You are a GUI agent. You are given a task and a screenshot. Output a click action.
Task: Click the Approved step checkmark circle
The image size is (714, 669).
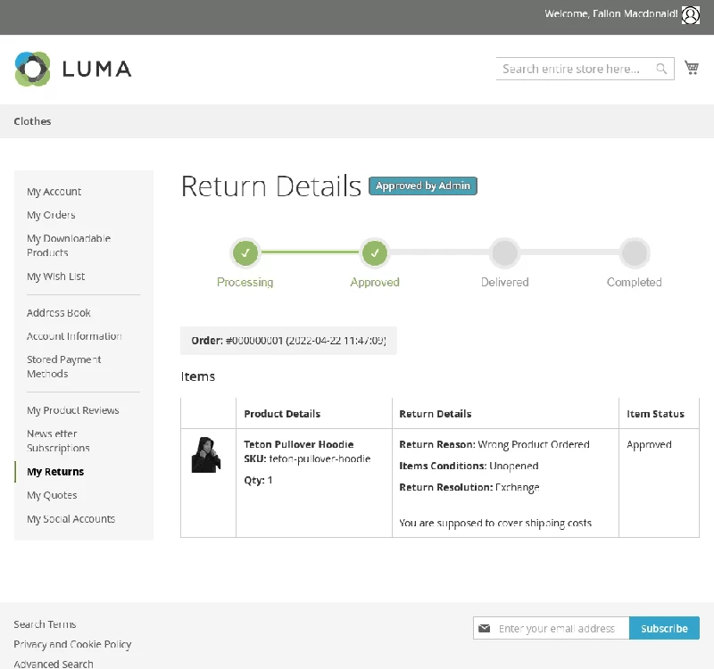click(x=375, y=252)
